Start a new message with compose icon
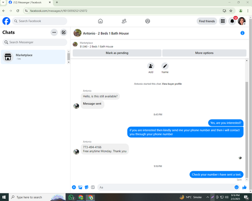The width and height of the screenshot is (252, 201). (x=64, y=32)
